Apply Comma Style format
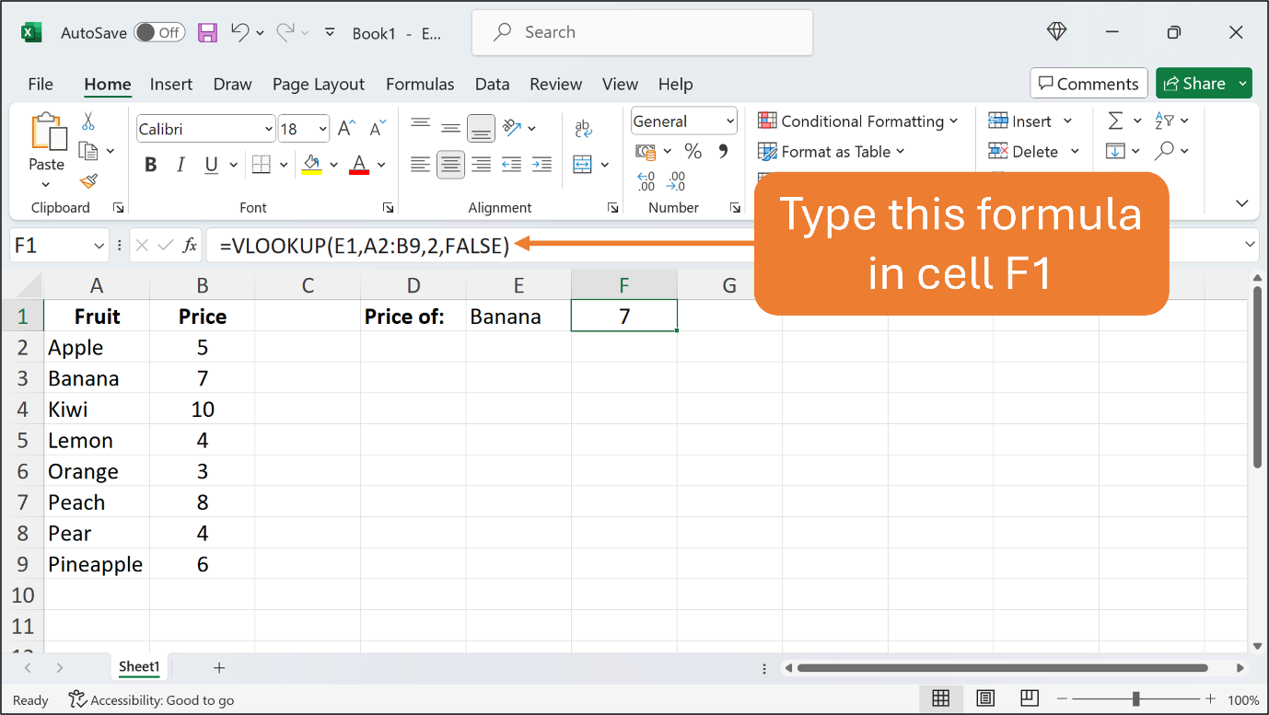Screen dimensions: 1269x715 coord(723,151)
